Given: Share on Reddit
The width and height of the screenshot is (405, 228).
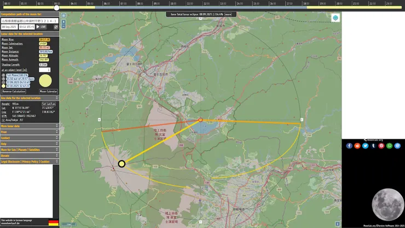Looking at the screenshot, I should coord(357,146).
